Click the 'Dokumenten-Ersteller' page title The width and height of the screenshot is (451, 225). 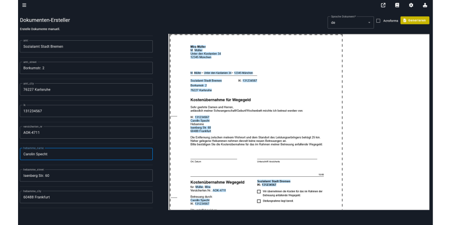pos(45,20)
